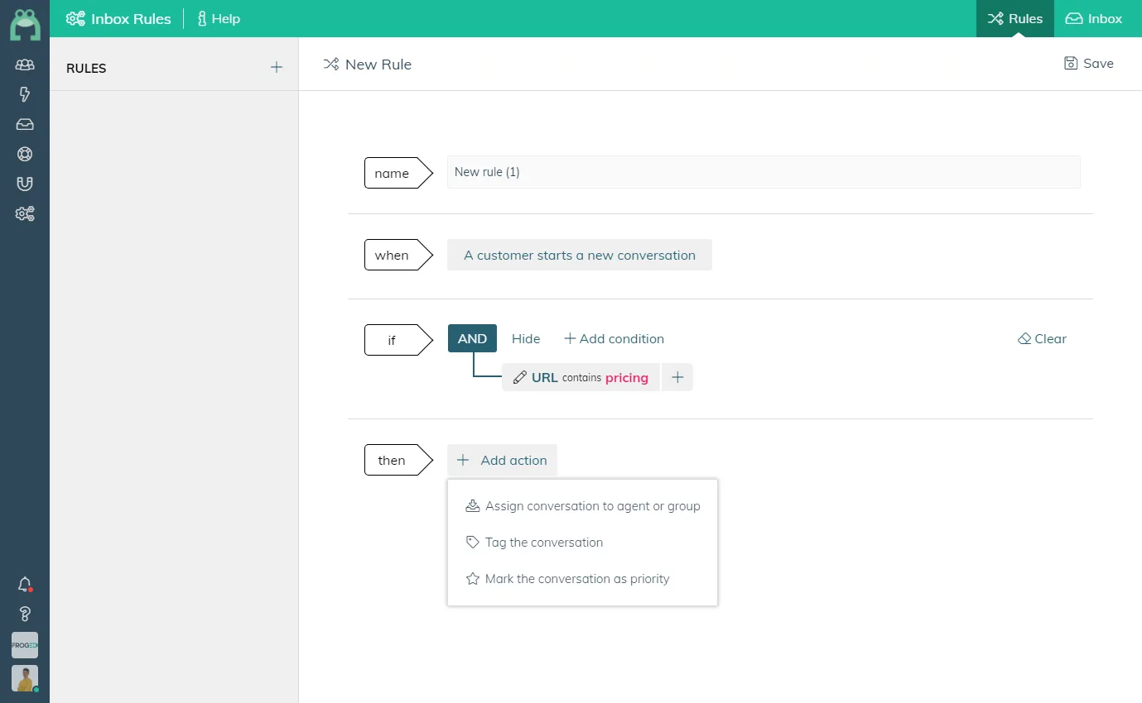Screen dimensions: 1142x703
Task: Select Tag the conversation
Action: [x=534, y=543]
